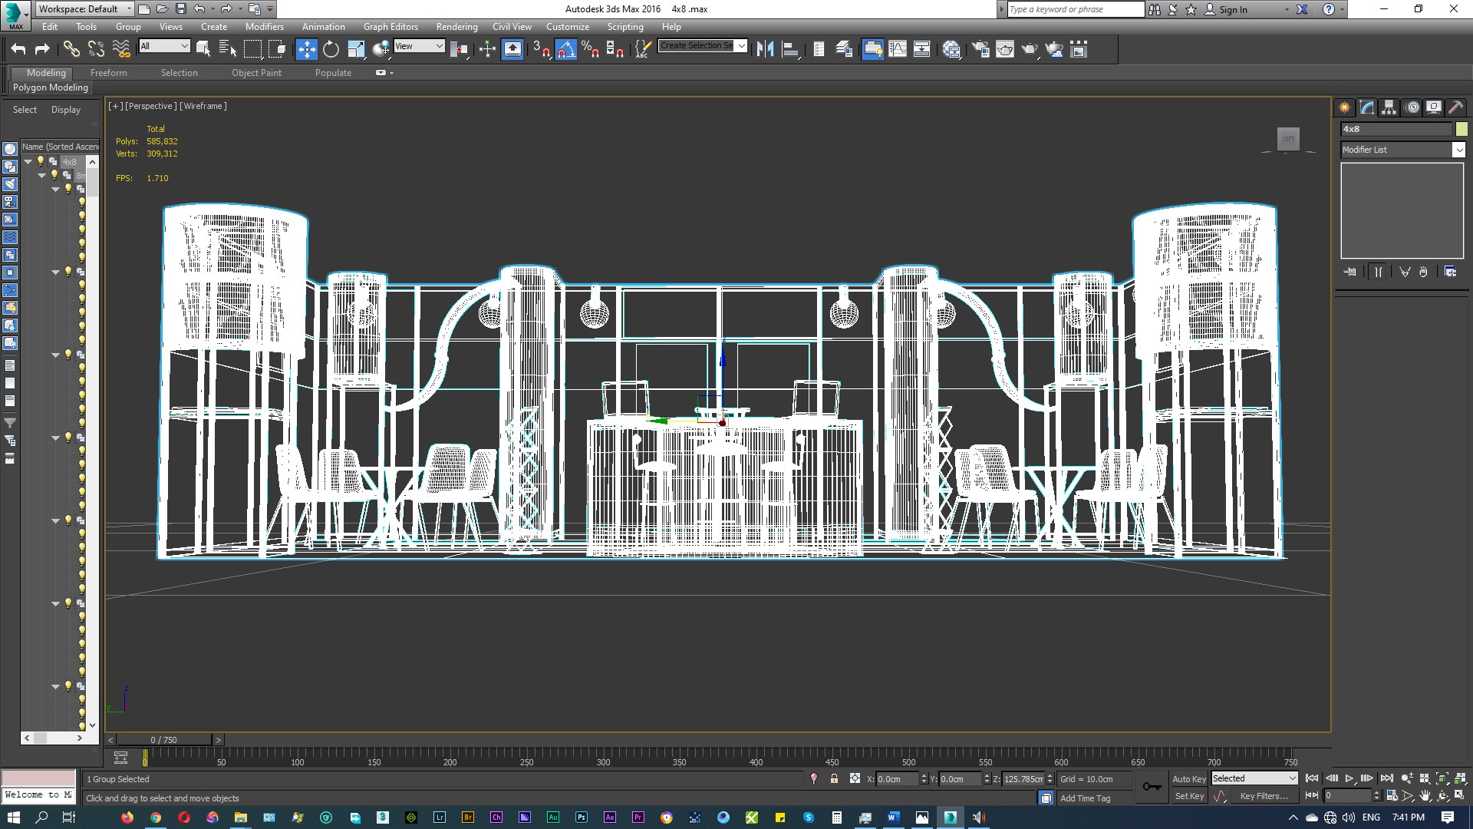This screenshot has height=829, width=1473.
Task: Click the Select and Link chain icon
Action: (x=71, y=50)
